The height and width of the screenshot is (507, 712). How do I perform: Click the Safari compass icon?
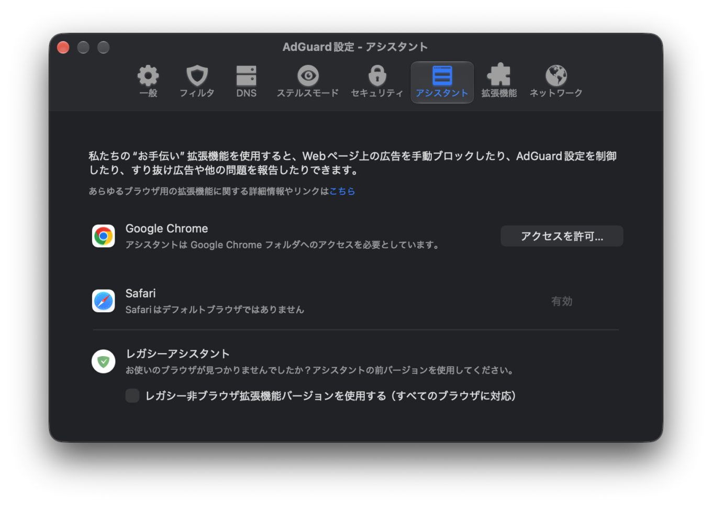tap(104, 301)
